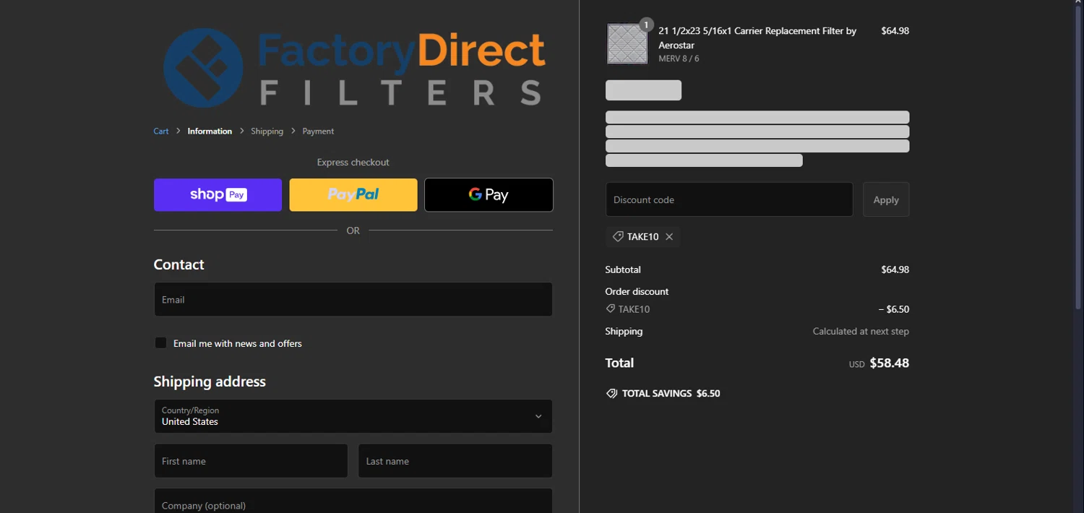Select the Shipping breadcrumb step
1084x513 pixels.
(x=267, y=131)
